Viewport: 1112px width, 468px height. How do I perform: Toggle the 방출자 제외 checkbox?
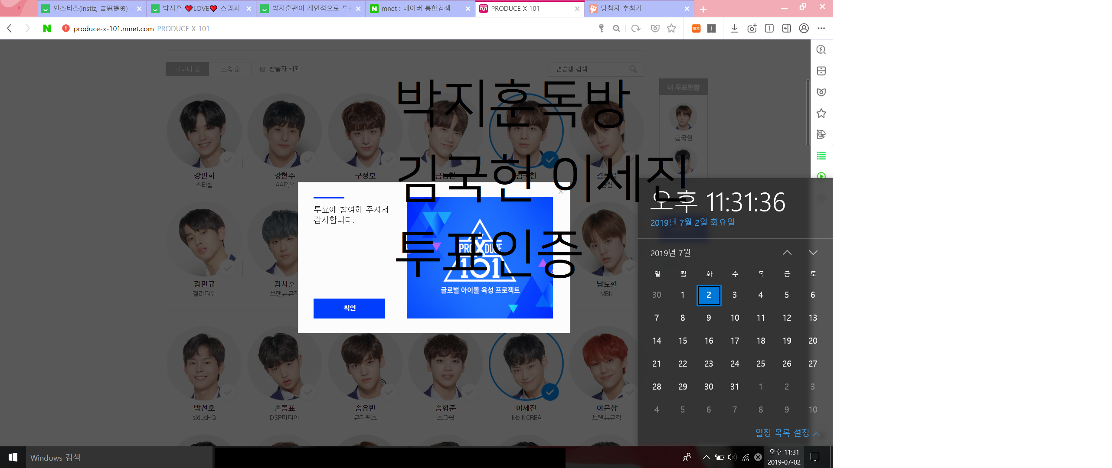[x=263, y=69]
